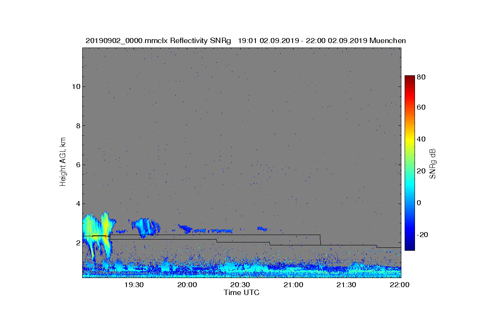Click the colorbar value 0
The image size is (496, 331).
(x=420, y=203)
